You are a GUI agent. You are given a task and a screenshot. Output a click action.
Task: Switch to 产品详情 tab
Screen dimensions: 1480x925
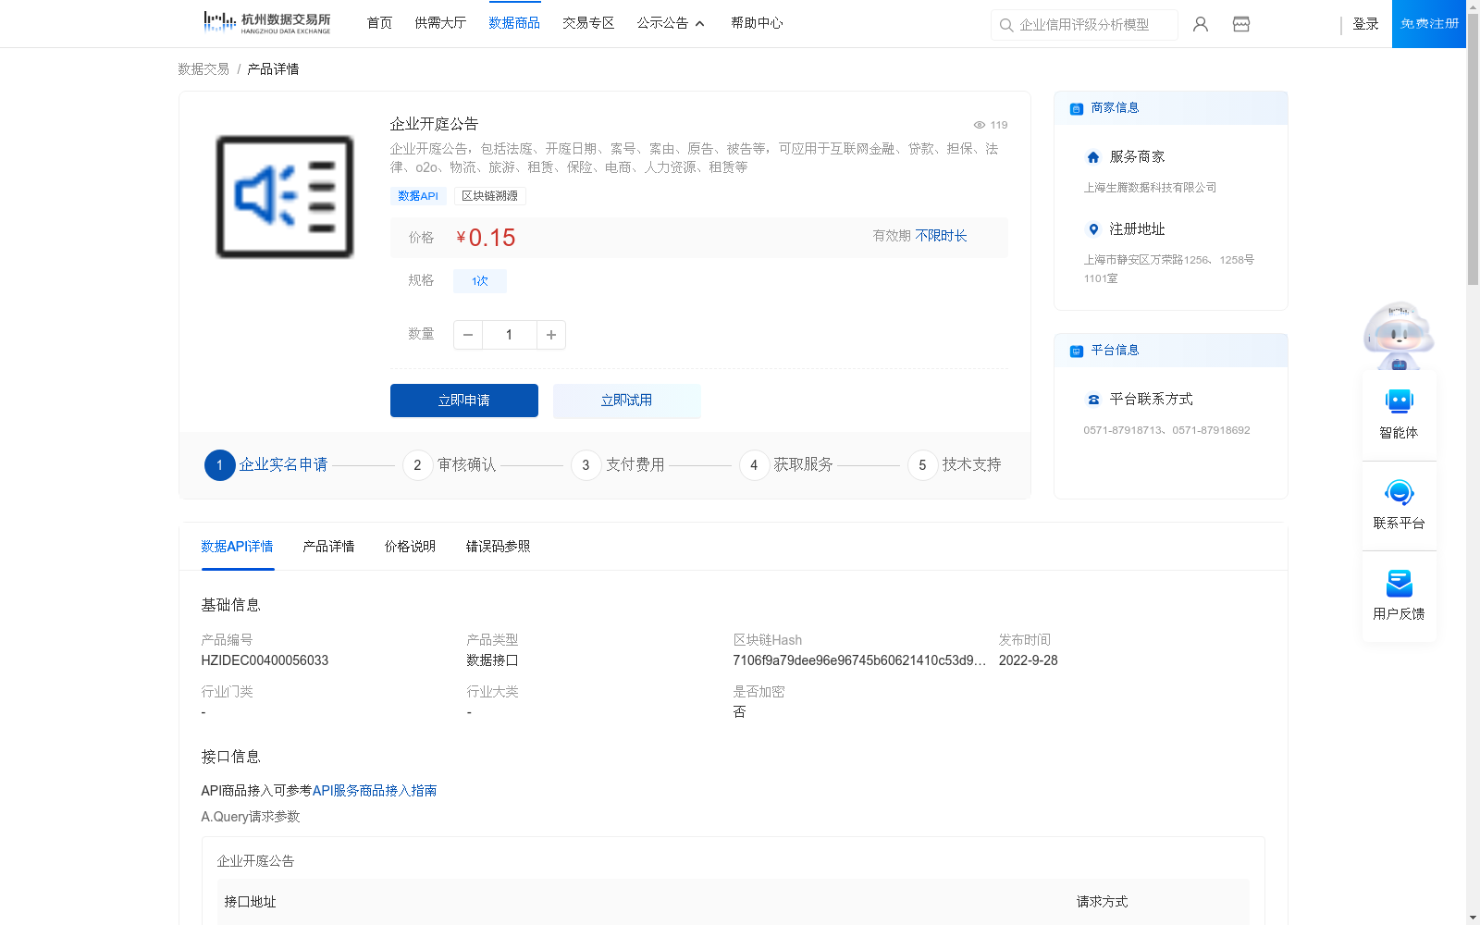pos(328,547)
